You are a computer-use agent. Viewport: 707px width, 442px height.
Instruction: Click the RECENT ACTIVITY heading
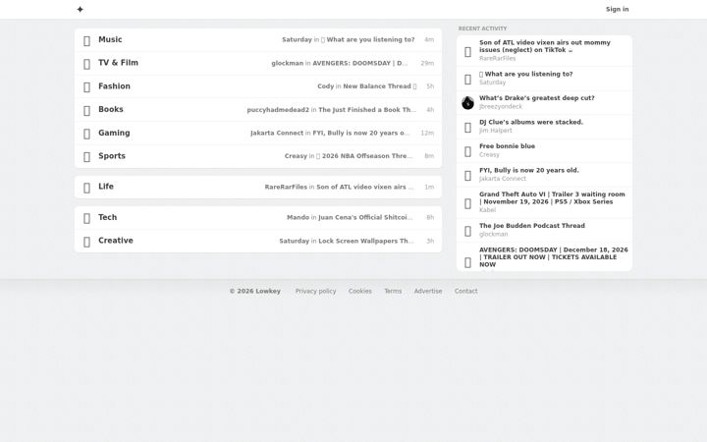click(482, 28)
